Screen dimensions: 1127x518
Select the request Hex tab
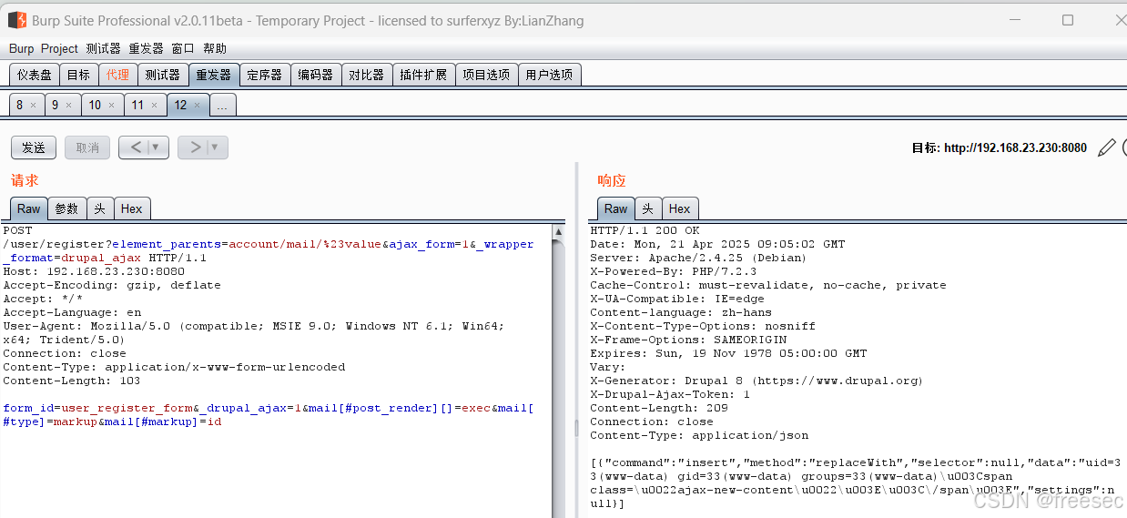tap(132, 208)
